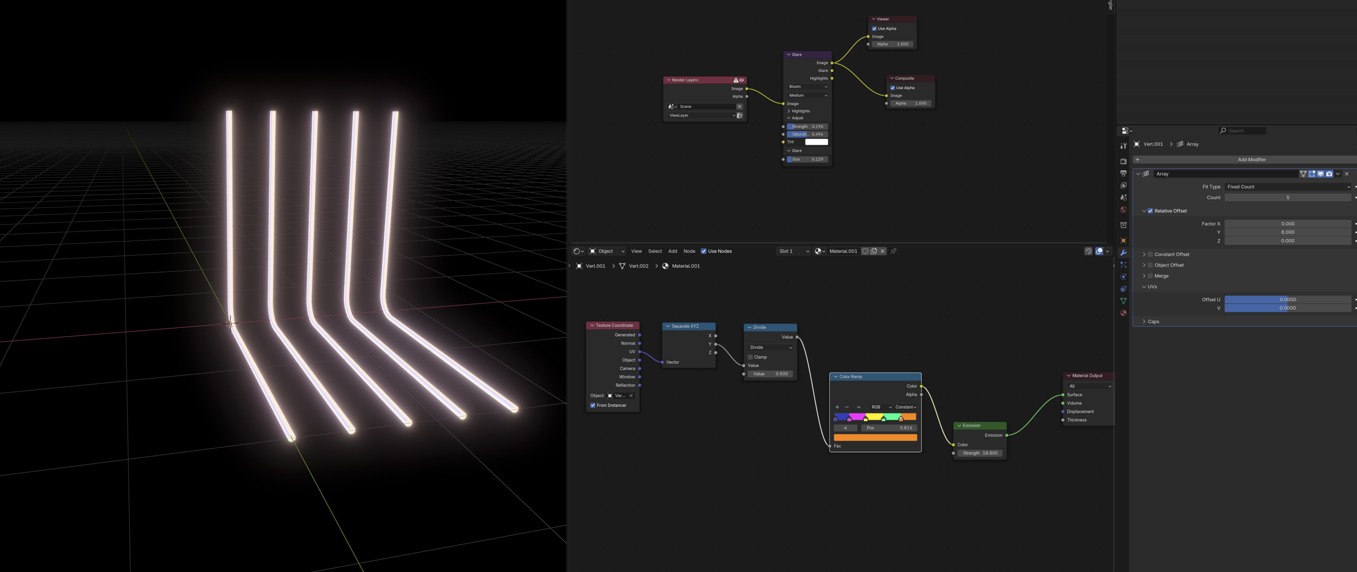This screenshot has height=572, width=1357.
Task: Open Material Output target All dropdown
Action: 1089,386
